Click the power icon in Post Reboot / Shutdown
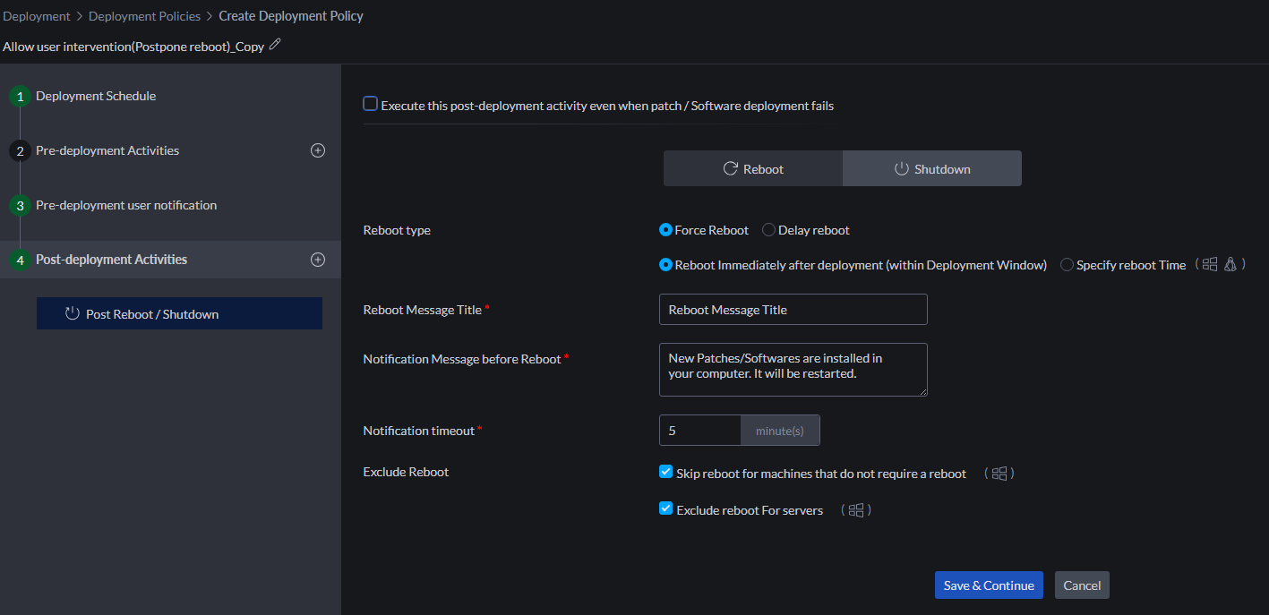The image size is (1269, 615). coord(73,314)
